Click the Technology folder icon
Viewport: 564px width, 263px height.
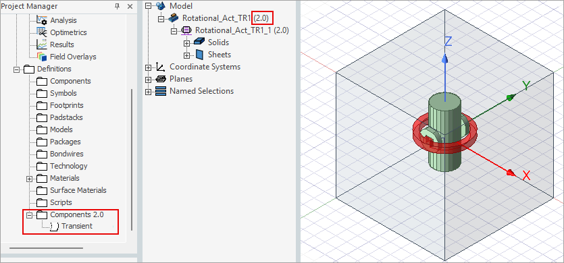click(42, 167)
